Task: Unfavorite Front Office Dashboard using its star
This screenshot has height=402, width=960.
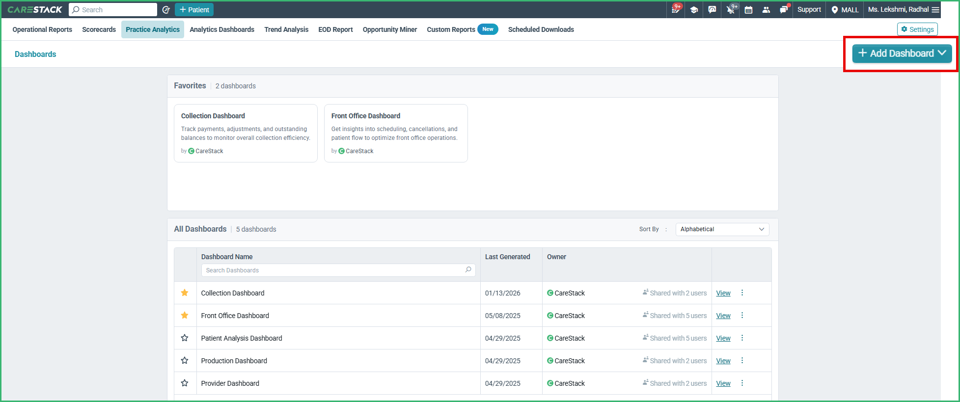Action: click(x=185, y=316)
